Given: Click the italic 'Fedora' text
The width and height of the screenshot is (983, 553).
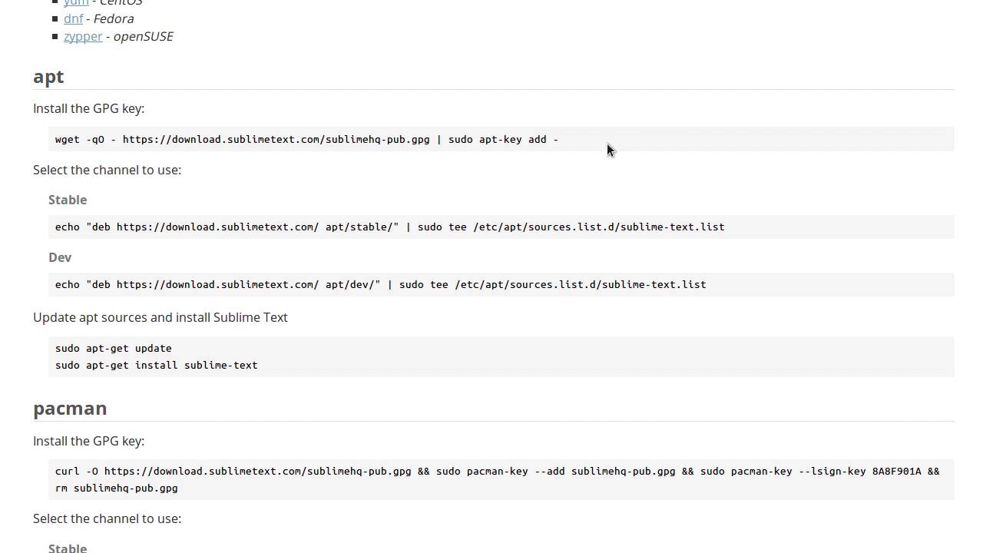Looking at the screenshot, I should (114, 18).
